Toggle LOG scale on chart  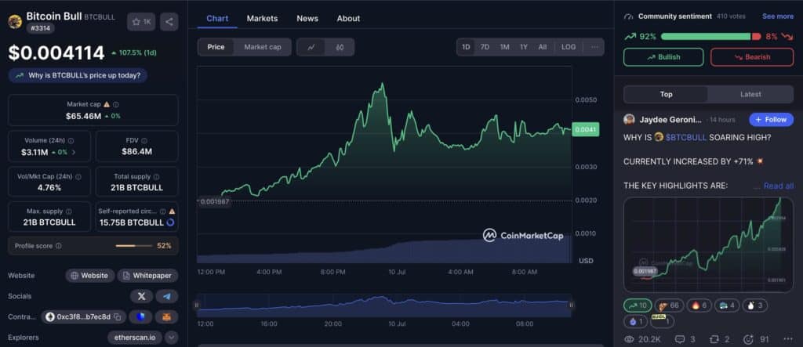coord(569,47)
